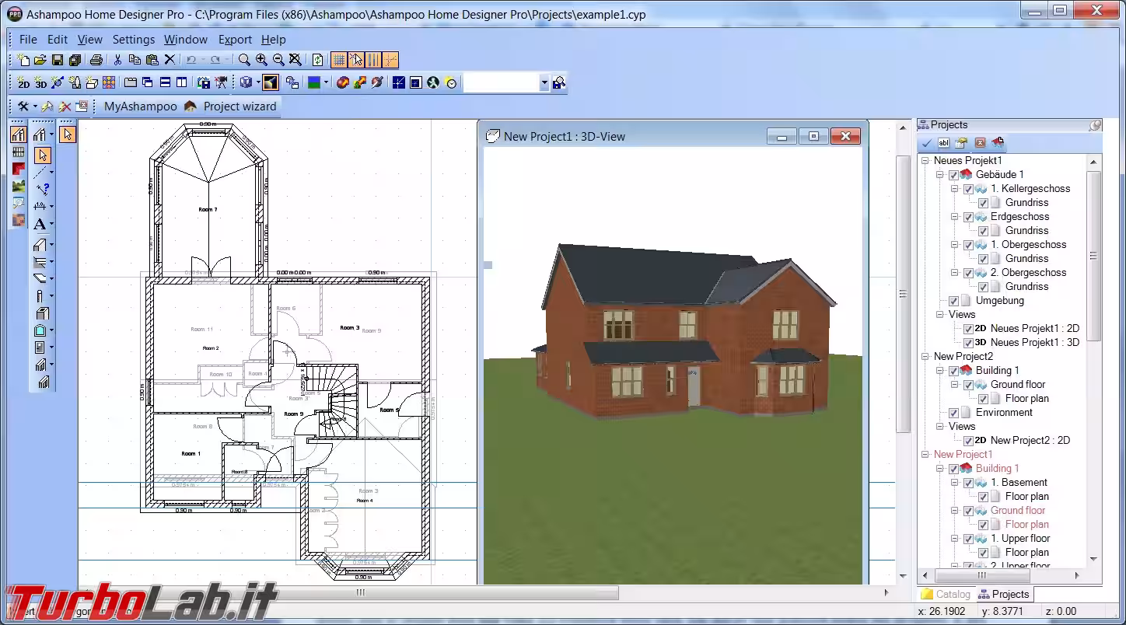Switch to 3D view using toolbar icon
Image resolution: width=1126 pixels, height=625 pixels.
(x=40, y=83)
